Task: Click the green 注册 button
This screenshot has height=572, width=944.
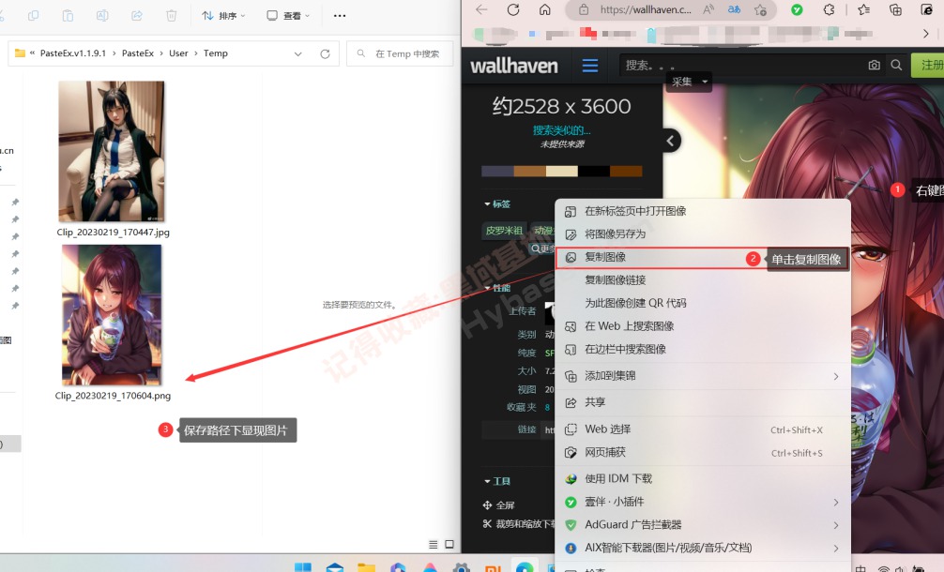Action: point(929,66)
